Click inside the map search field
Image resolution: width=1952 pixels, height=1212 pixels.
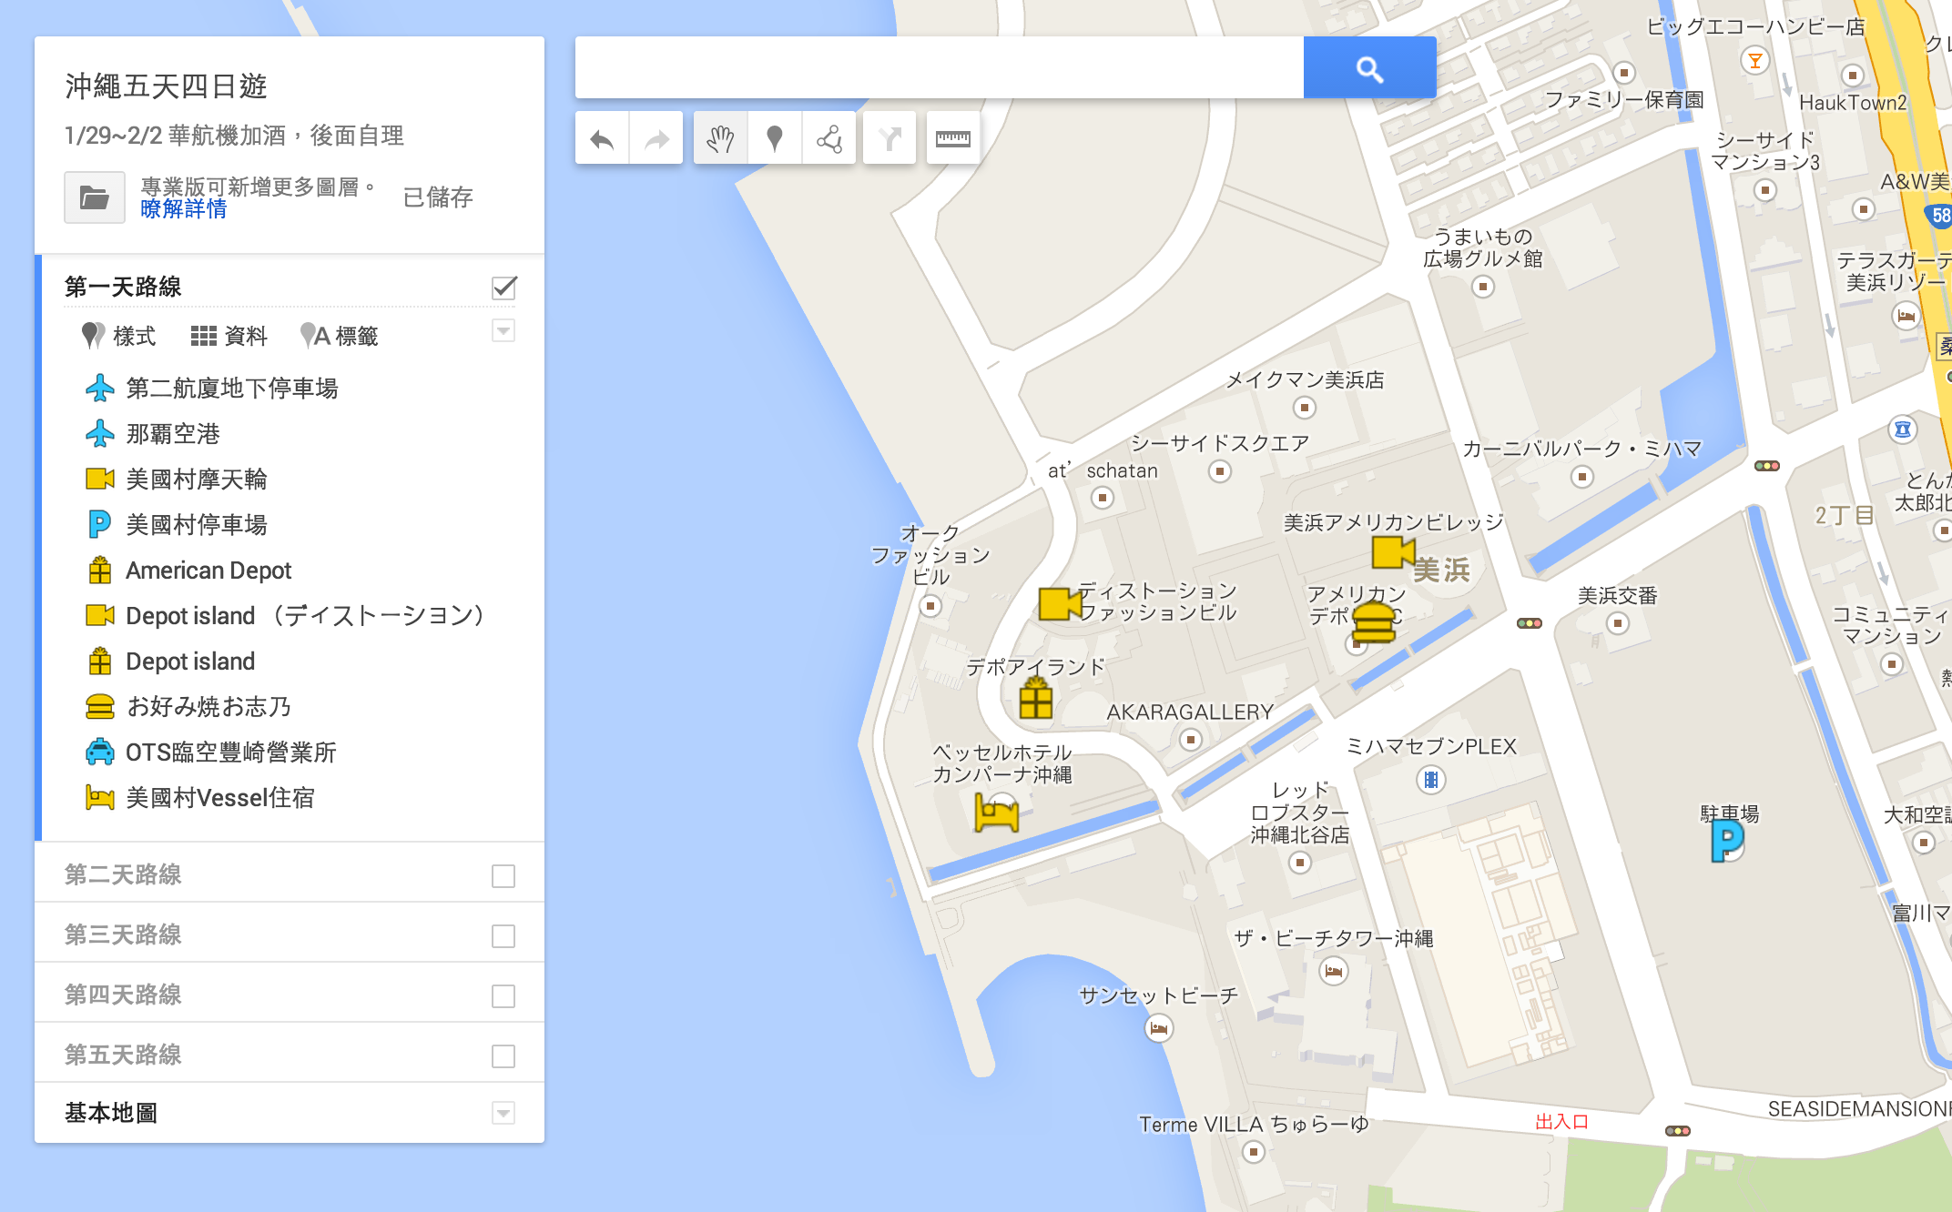(938, 68)
